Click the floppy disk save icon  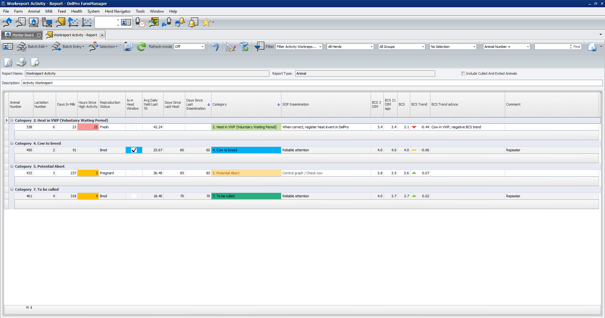[128, 47]
